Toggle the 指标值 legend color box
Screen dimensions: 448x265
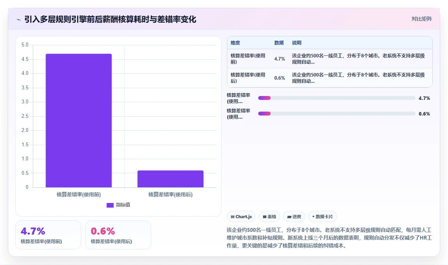click(x=110, y=205)
